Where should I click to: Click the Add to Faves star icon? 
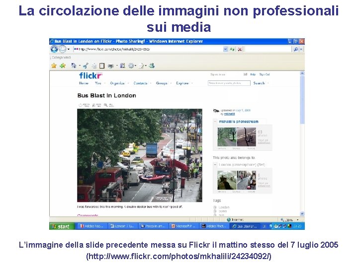pos(84,105)
